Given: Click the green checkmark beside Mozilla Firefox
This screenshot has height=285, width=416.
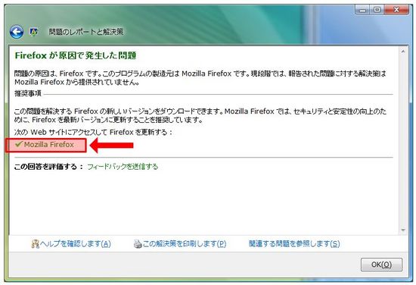Looking at the screenshot, I should (x=18, y=144).
